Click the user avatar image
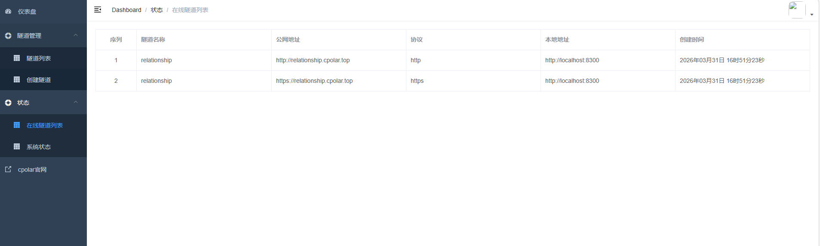This screenshot has width=820, height=246. [797, 9]
